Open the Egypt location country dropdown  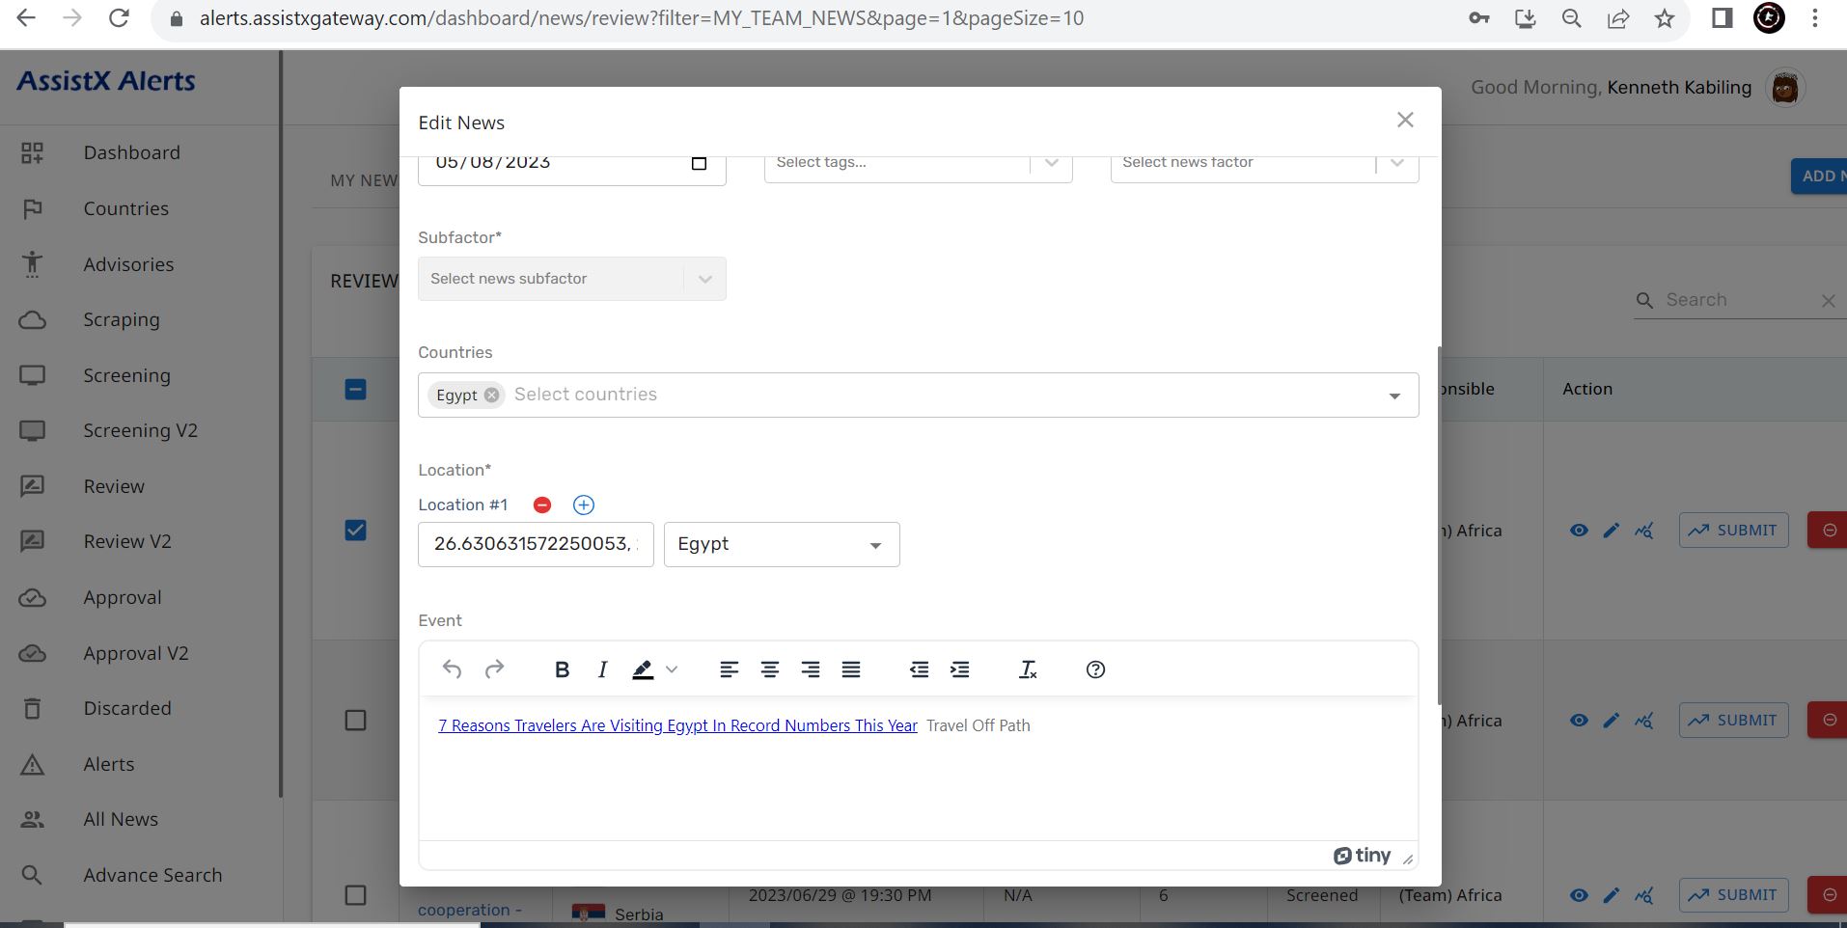(782, 545)
